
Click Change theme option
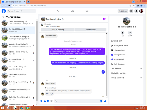[126, 55]
